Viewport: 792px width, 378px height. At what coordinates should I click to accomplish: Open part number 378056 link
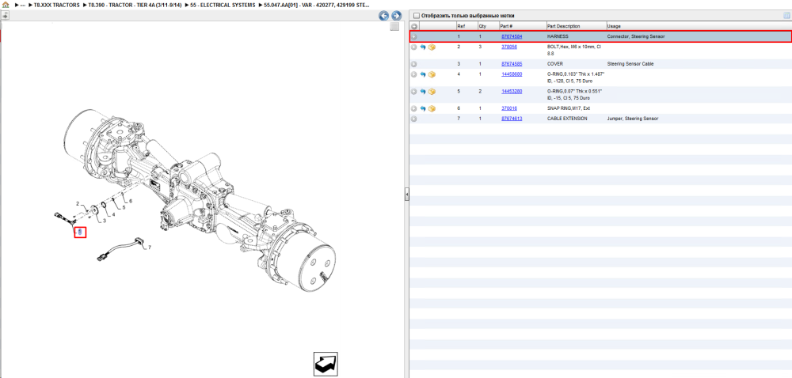508,47
